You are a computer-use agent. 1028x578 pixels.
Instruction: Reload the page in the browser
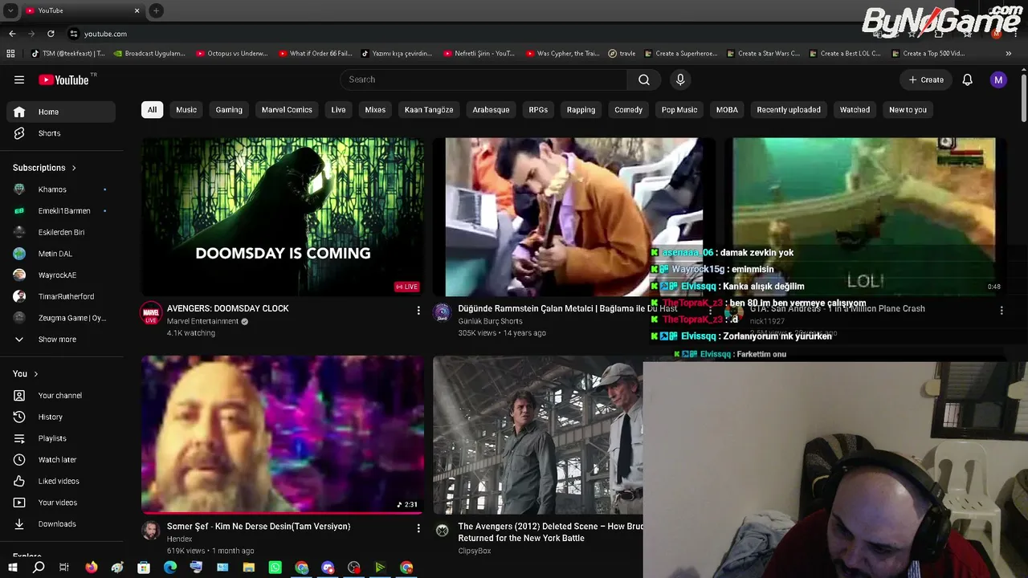click(51, 34)
